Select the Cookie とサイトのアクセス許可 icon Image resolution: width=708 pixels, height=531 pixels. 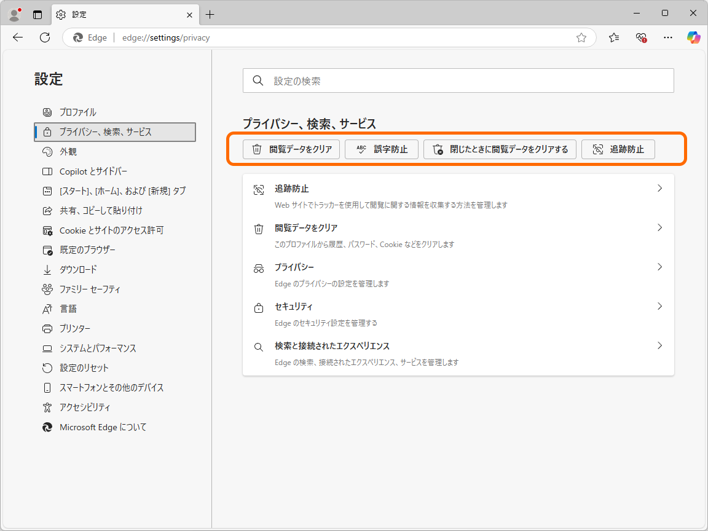pyautogui.click(x=47, y=230)
